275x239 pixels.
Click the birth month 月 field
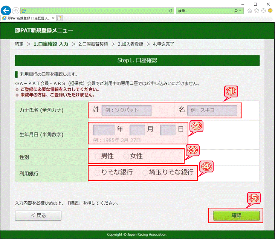coord(137,130)
